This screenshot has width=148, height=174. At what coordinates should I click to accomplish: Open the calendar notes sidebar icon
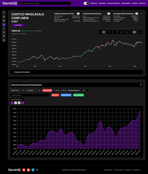tap(4, 32)
